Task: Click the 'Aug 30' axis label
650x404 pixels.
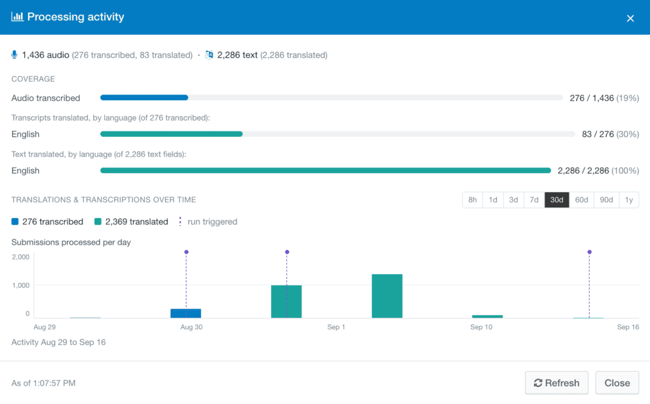Action: (192, 327)
